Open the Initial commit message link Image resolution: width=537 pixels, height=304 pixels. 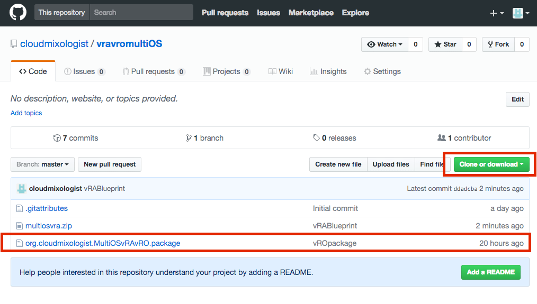pyautogui.click(x=335, y=208)
